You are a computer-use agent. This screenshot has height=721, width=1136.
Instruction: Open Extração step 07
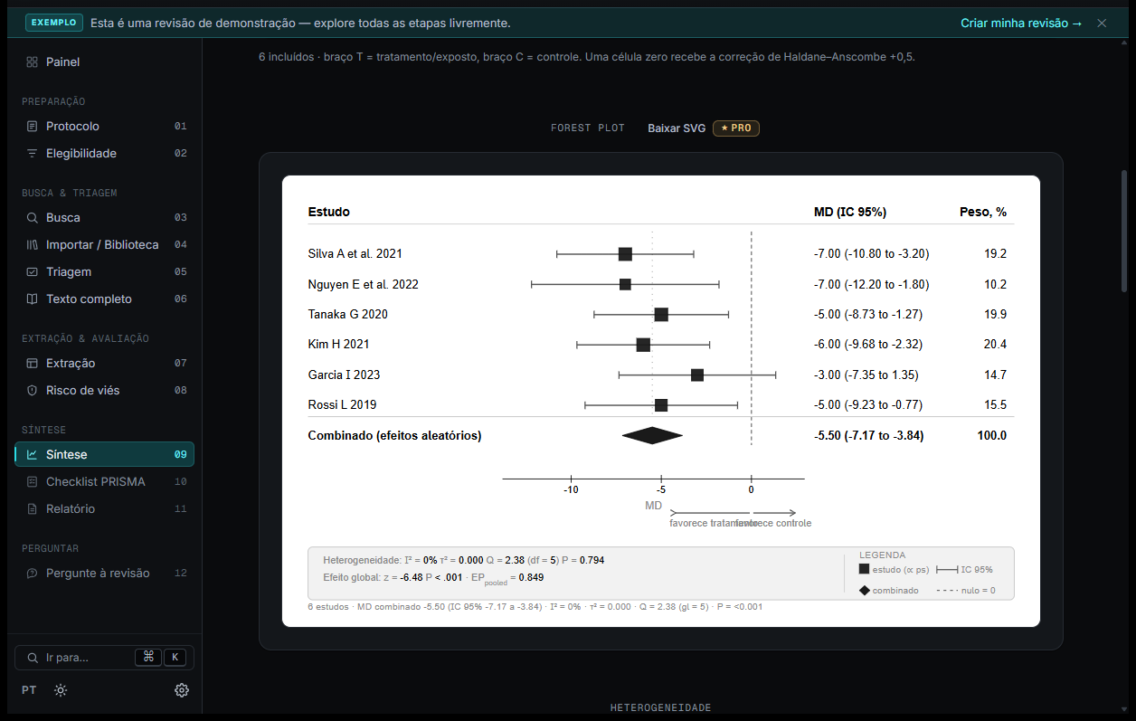(104, 364)
